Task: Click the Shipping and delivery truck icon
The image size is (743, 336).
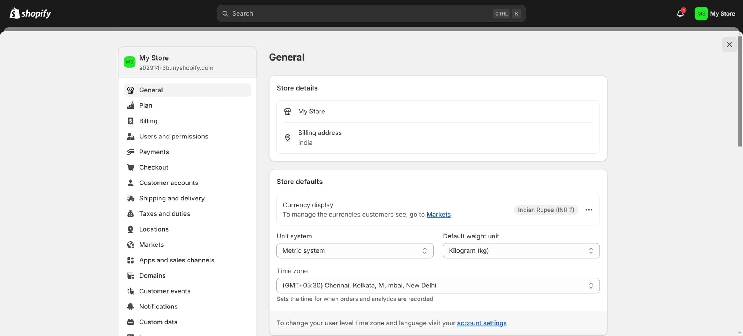Action: point(130,198)
